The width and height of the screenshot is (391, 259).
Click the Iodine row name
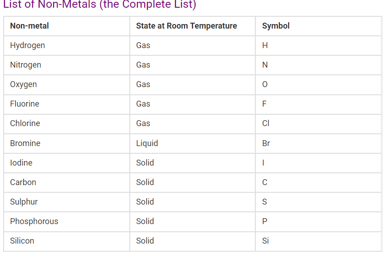pos(21,163)
